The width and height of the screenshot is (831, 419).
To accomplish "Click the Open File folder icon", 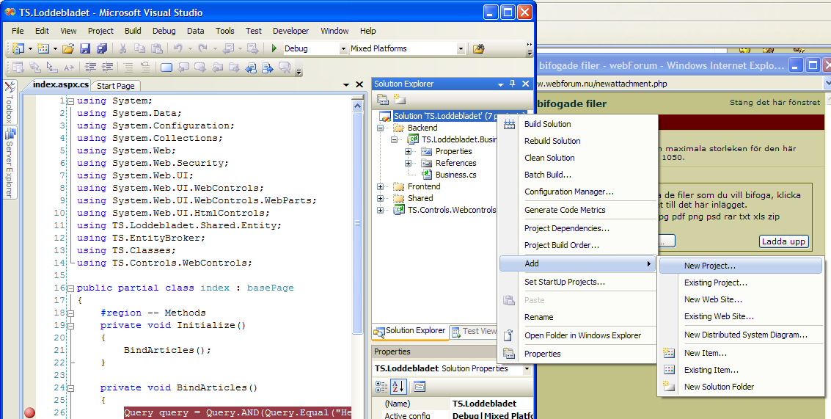I will [x=67, y=48].
